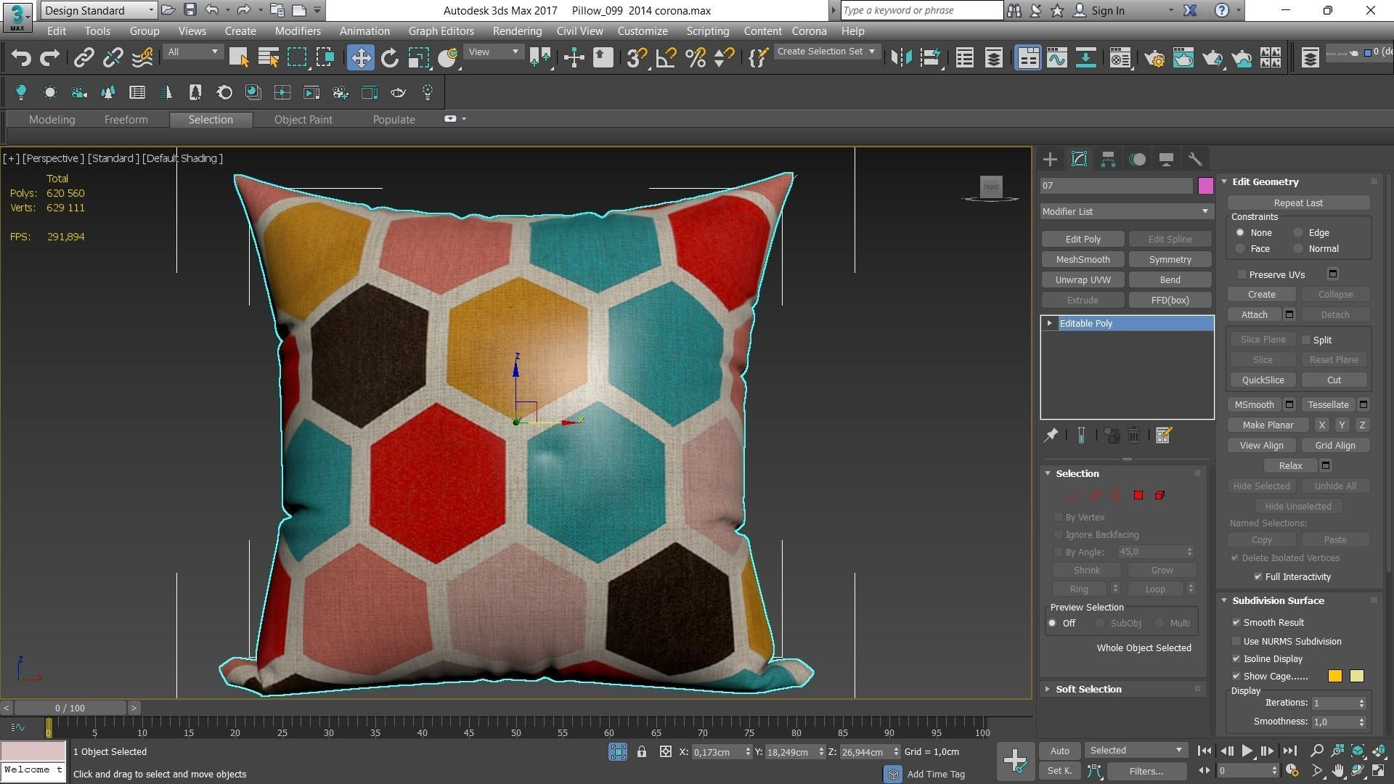The width and height of the screenshot is (1394, 784).
Task: Switch to the Object Paint ribbon tab
Action: pos(303,120)
